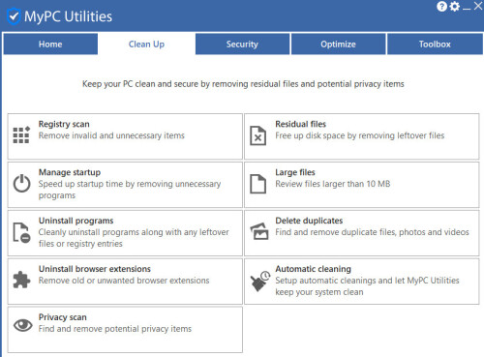Click the Delete duplicates photos icon
Screen dimensions: 484x357
click(x=259, y=231)
